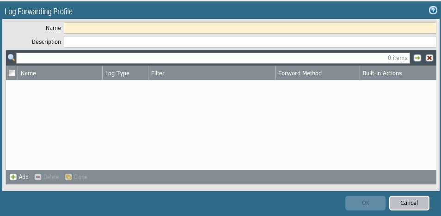Click the Add label in bottom toolbar

24,177
